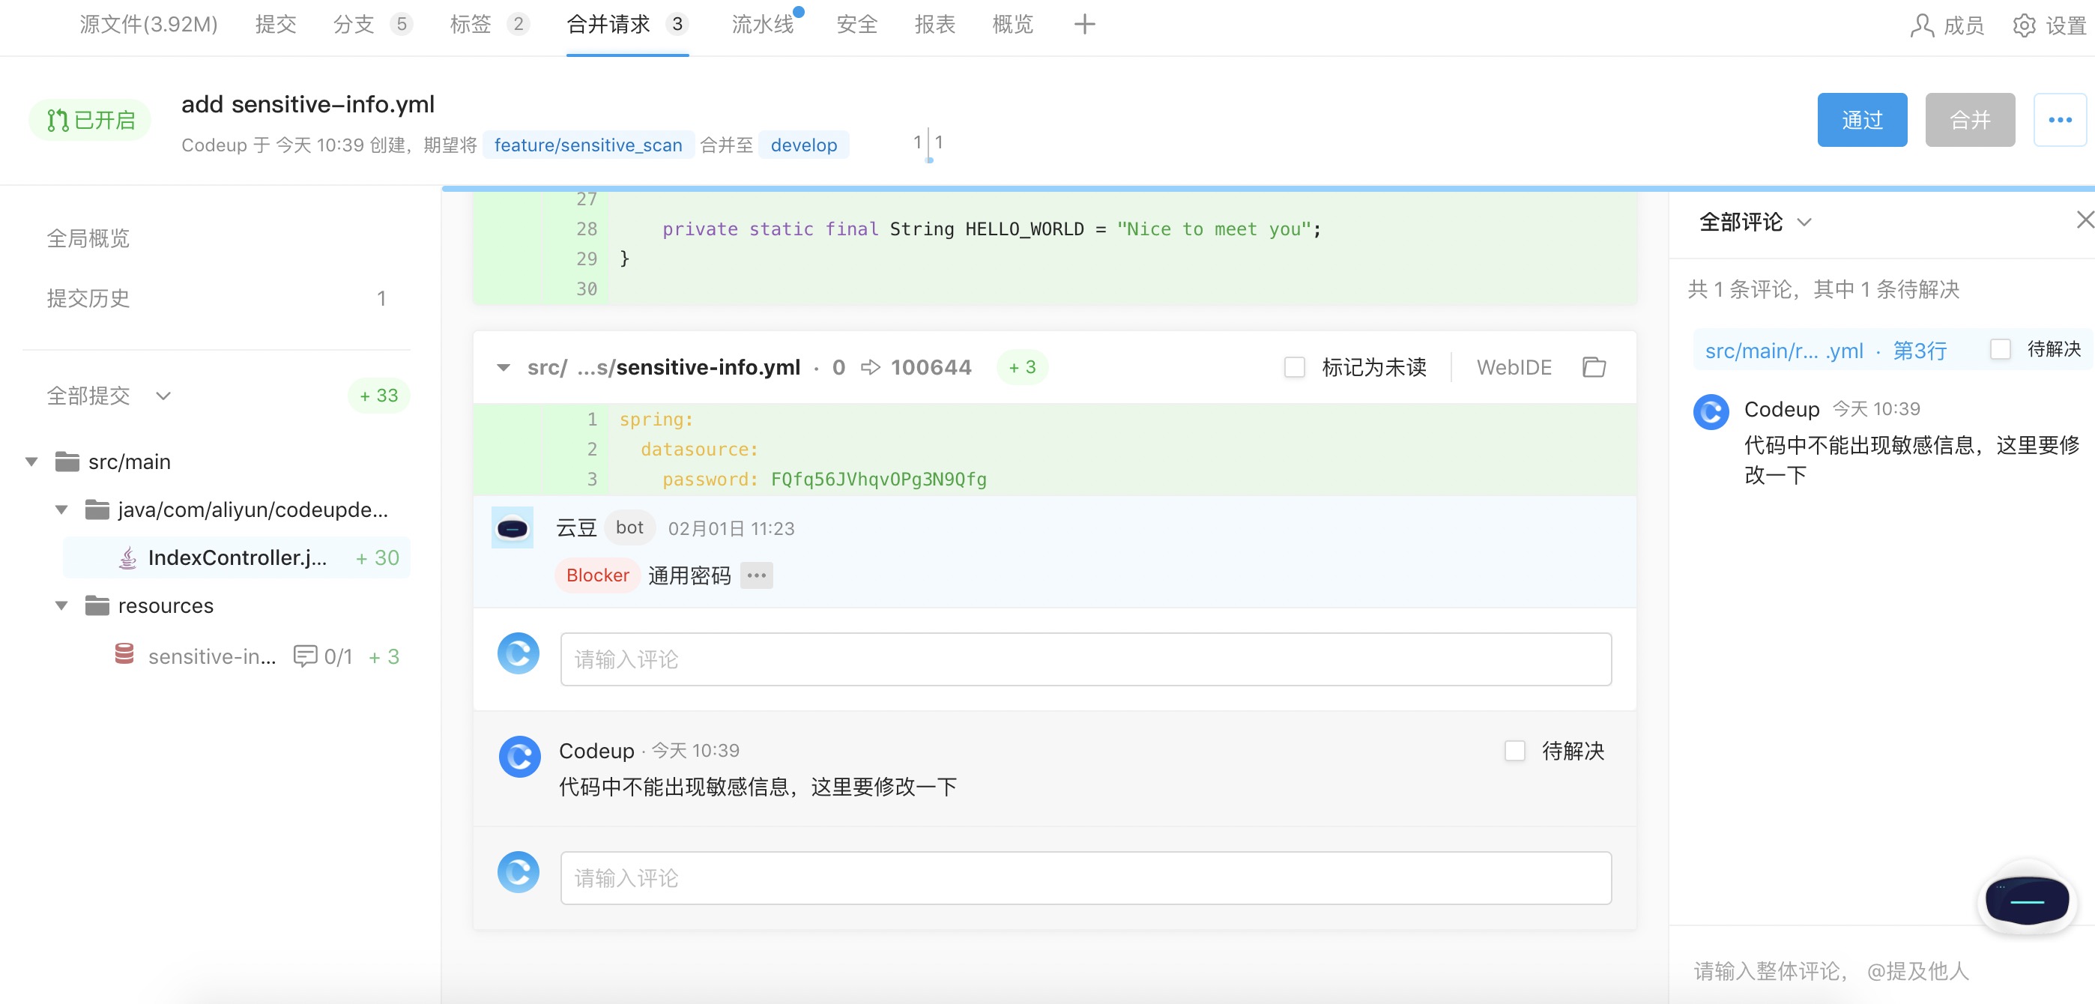This screenshot has width=2095, height=1004.
Task: Open the 全部提交 dropdown
Action: 109,396
